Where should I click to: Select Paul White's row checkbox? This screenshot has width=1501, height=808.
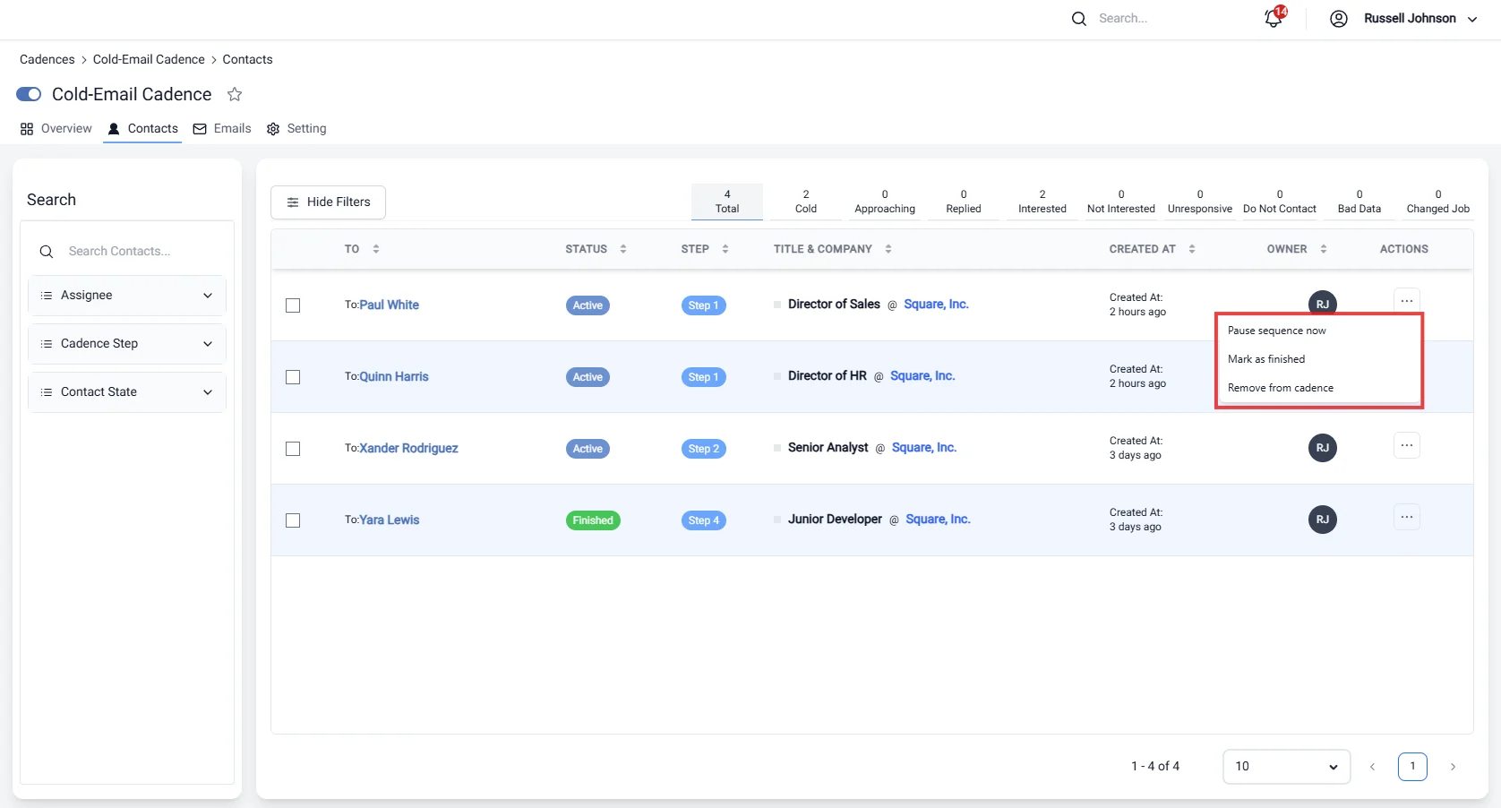tap(293, 305)
